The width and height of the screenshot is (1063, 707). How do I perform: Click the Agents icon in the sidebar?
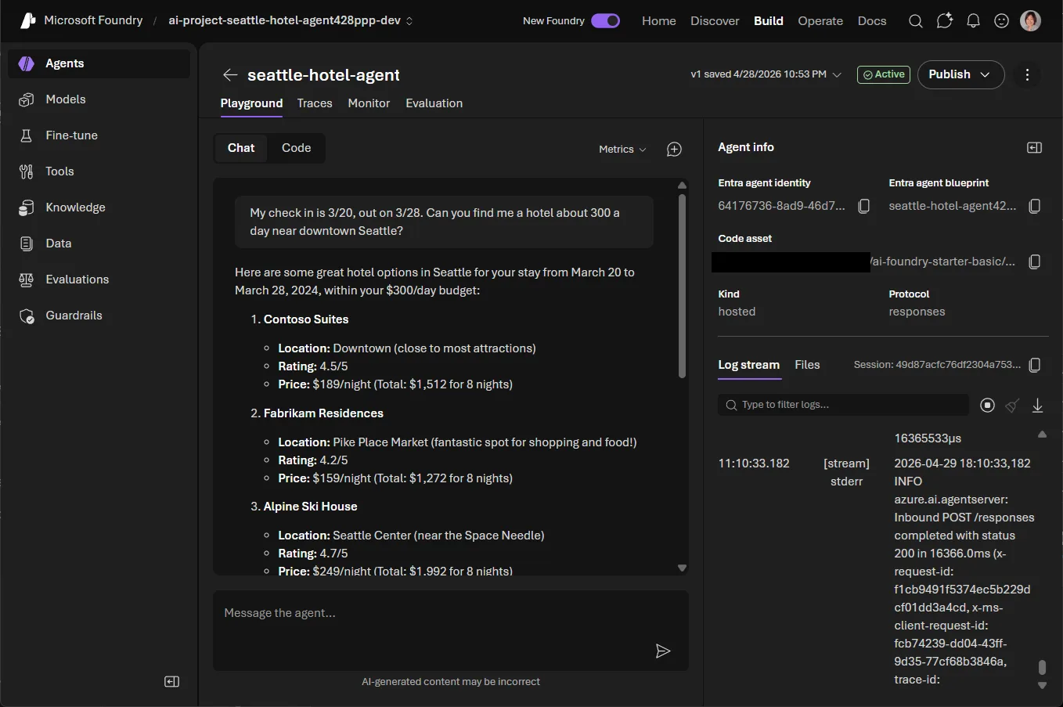27,63
